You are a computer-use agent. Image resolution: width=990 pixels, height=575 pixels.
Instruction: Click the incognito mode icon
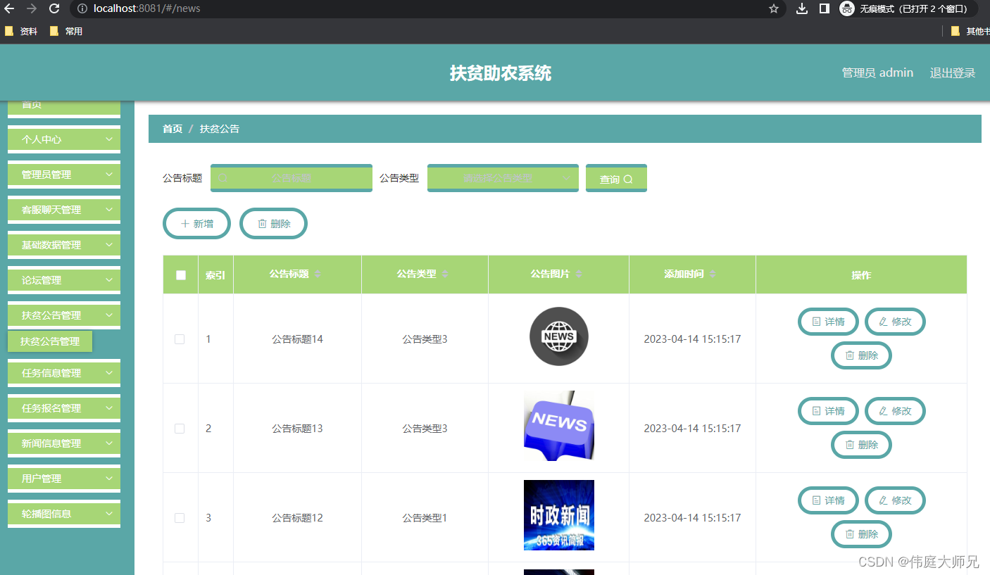[x=847, y=8]
